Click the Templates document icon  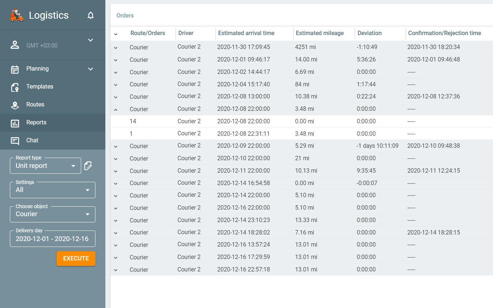(x=15, y=87)
